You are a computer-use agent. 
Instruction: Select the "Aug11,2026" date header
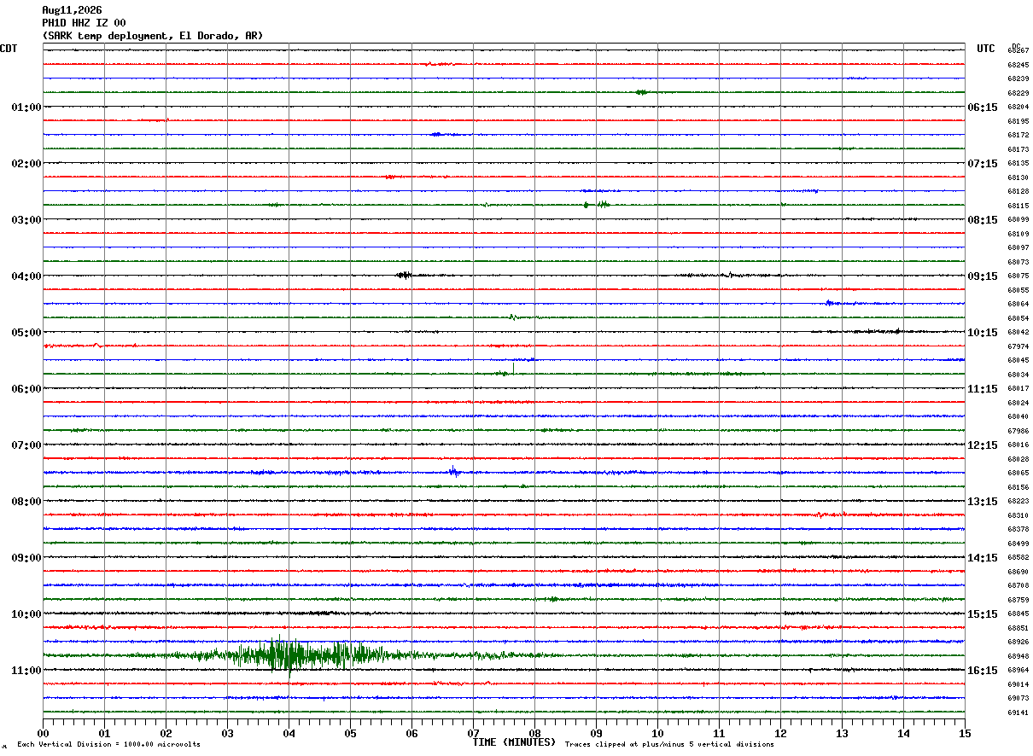coord(72,10)
